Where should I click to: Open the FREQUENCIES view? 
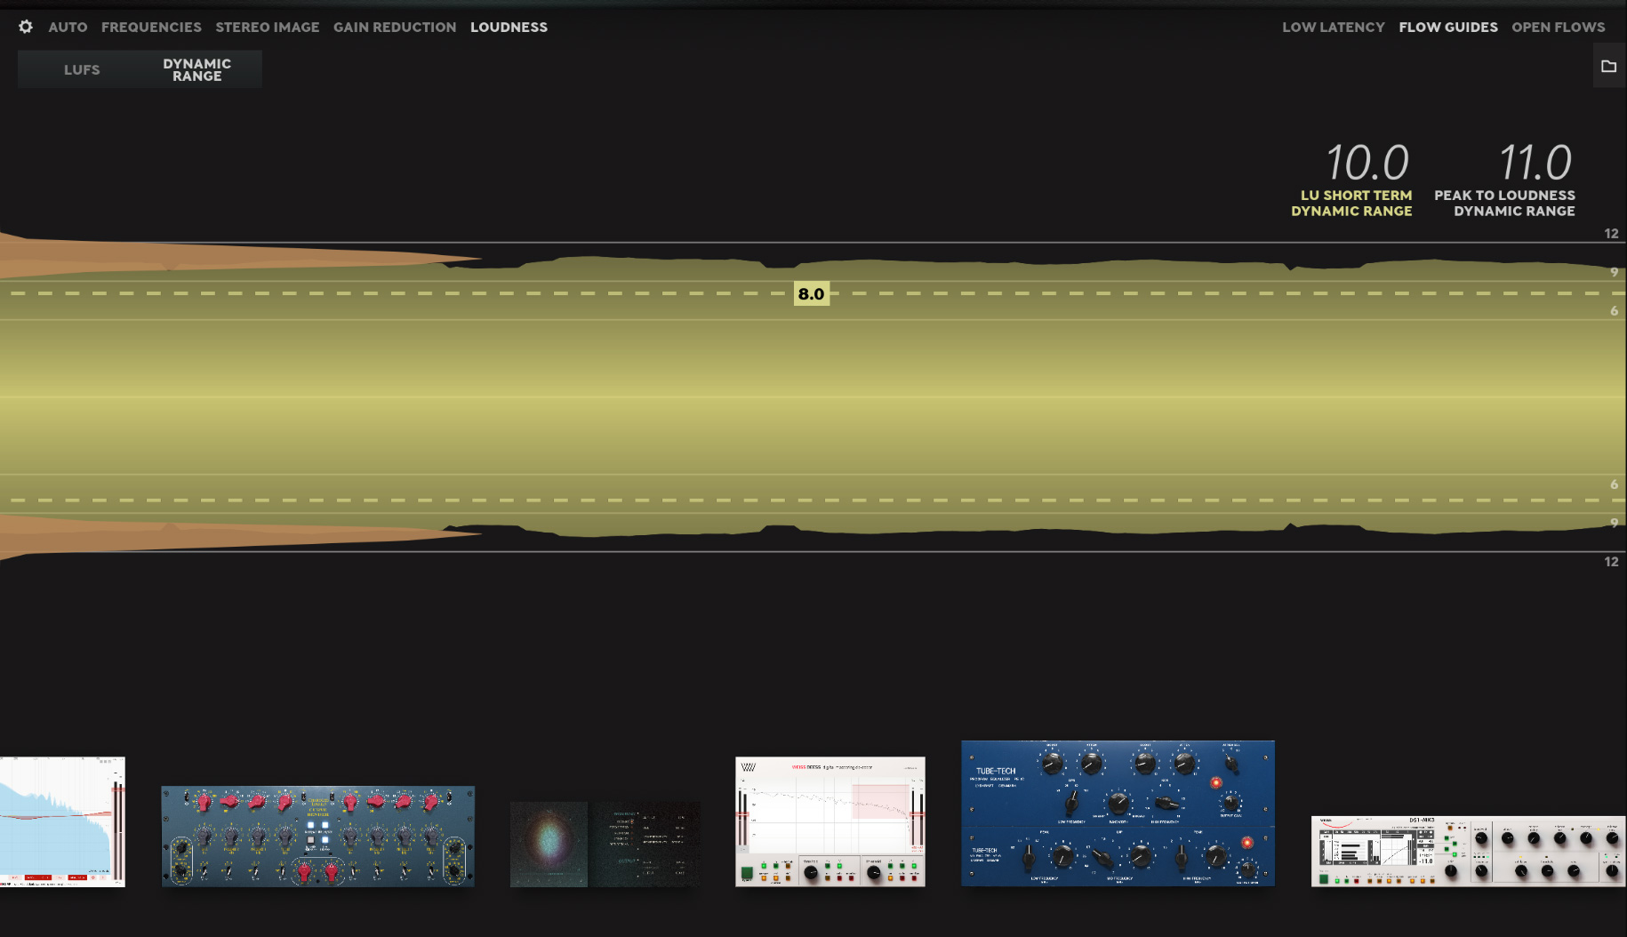pyautogui.click(x=151, y=27)
